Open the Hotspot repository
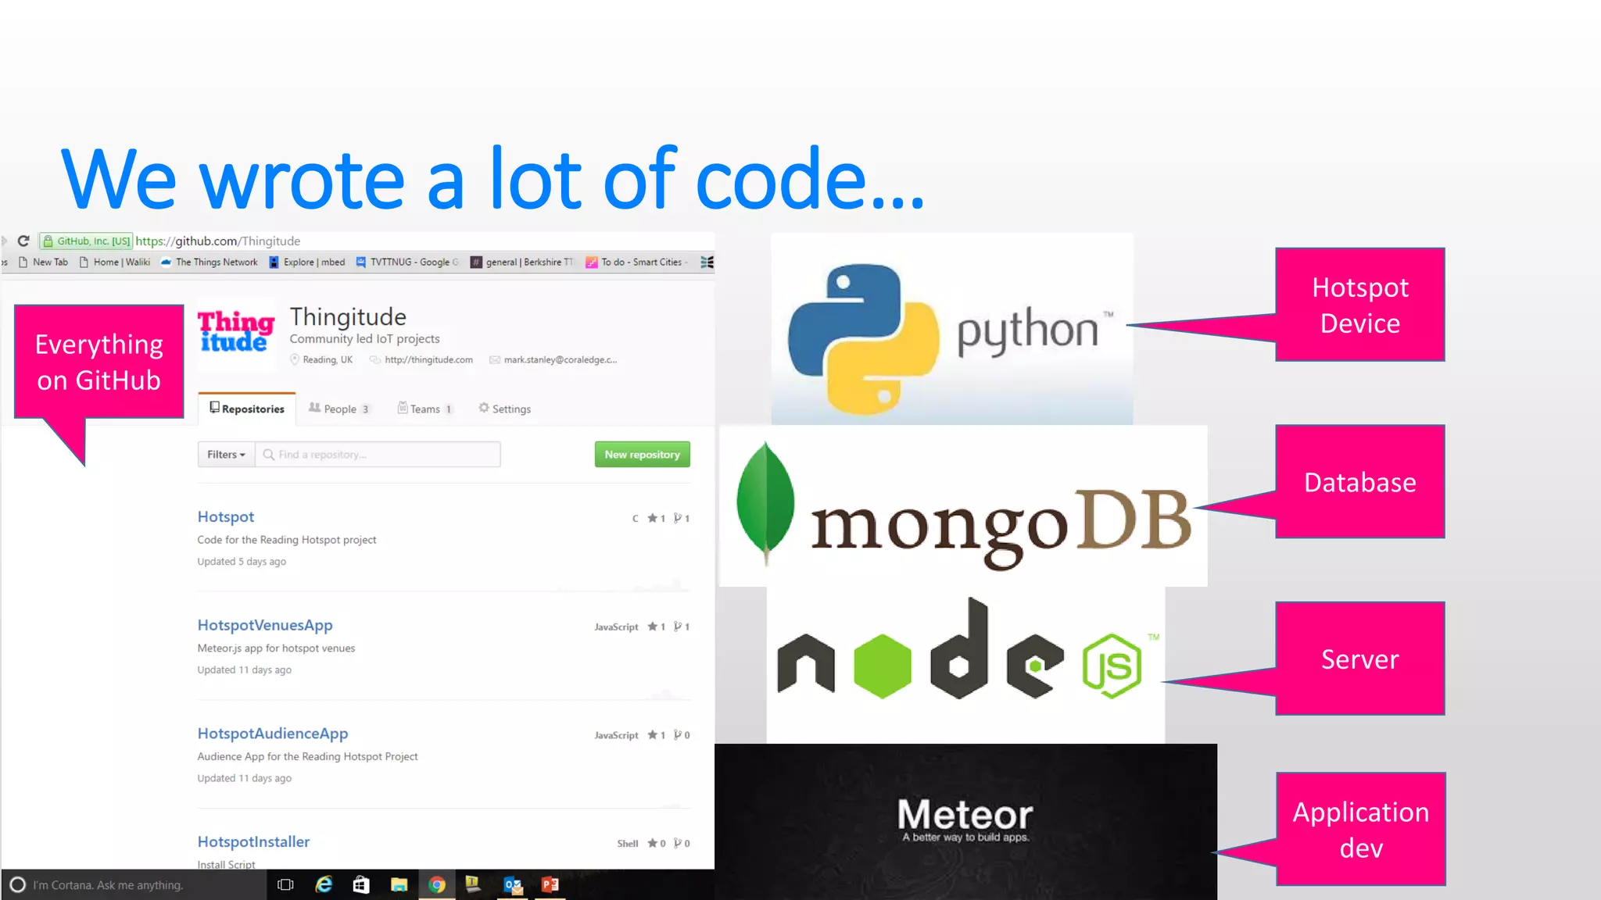This screenshot has height=900, width=1601. tap(225, 516)
